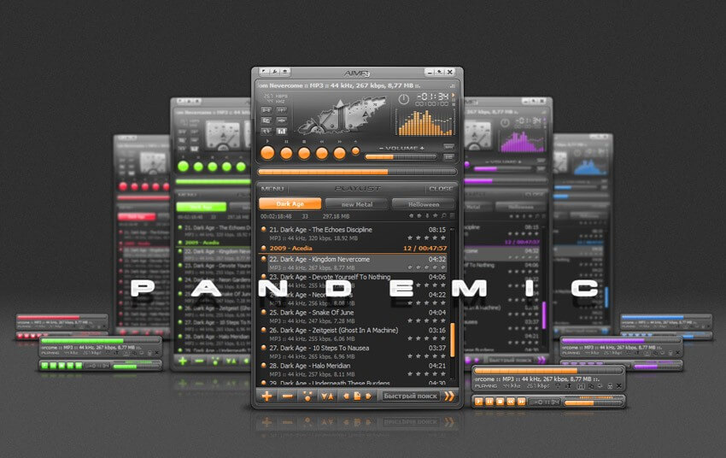
Task: Stop playback using the orange Stop button
Action: tap(304, 153)
